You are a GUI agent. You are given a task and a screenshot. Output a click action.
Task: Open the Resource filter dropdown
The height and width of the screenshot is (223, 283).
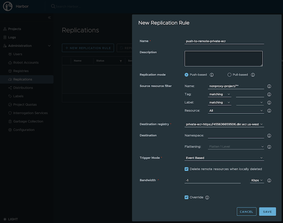point(236,111)
